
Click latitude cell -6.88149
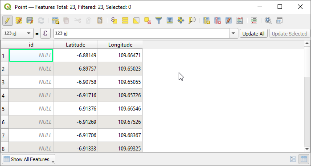(x=76, y=55)
